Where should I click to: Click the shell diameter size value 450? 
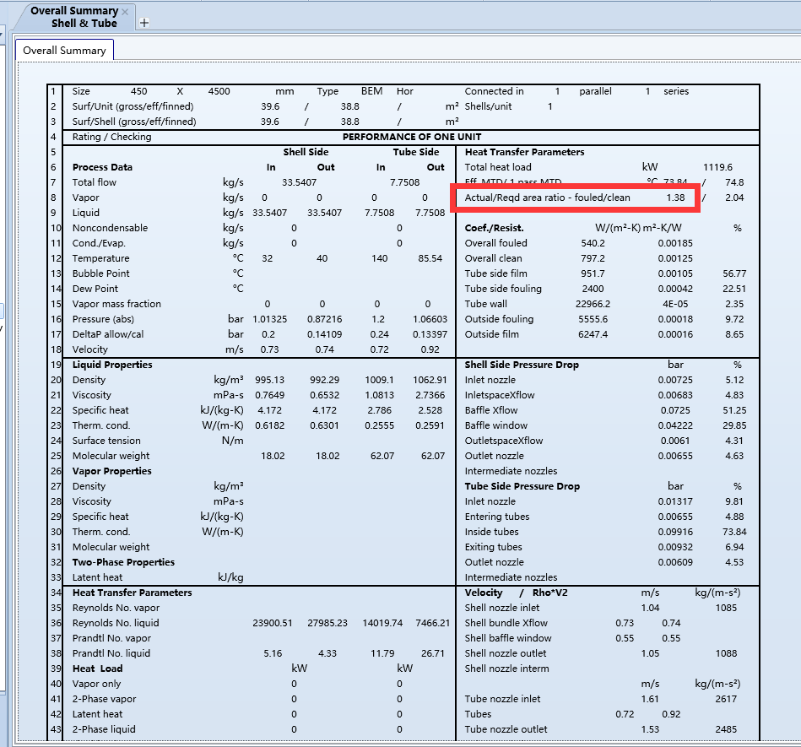(x=138, y=91)
